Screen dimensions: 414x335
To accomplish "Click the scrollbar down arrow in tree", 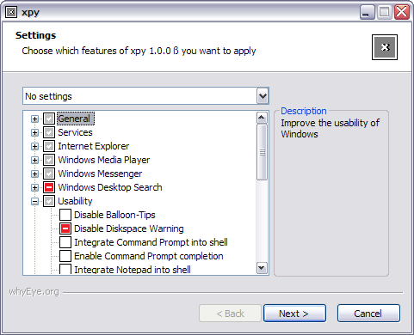I will [x=262, y=268].
